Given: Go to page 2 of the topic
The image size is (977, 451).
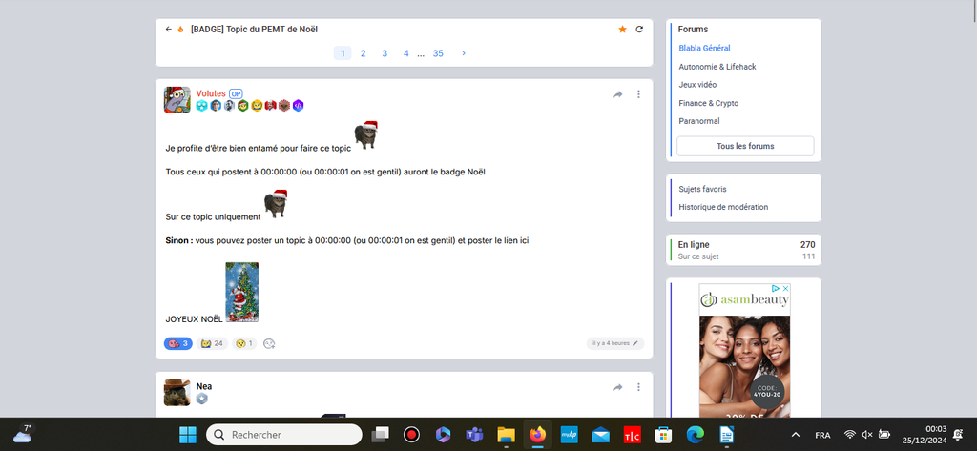Looking at the screenshot, I should tap(364, 53).
